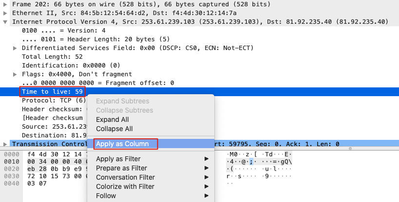Select the Header Length: 20 bytes row

(x=68, y=39)
